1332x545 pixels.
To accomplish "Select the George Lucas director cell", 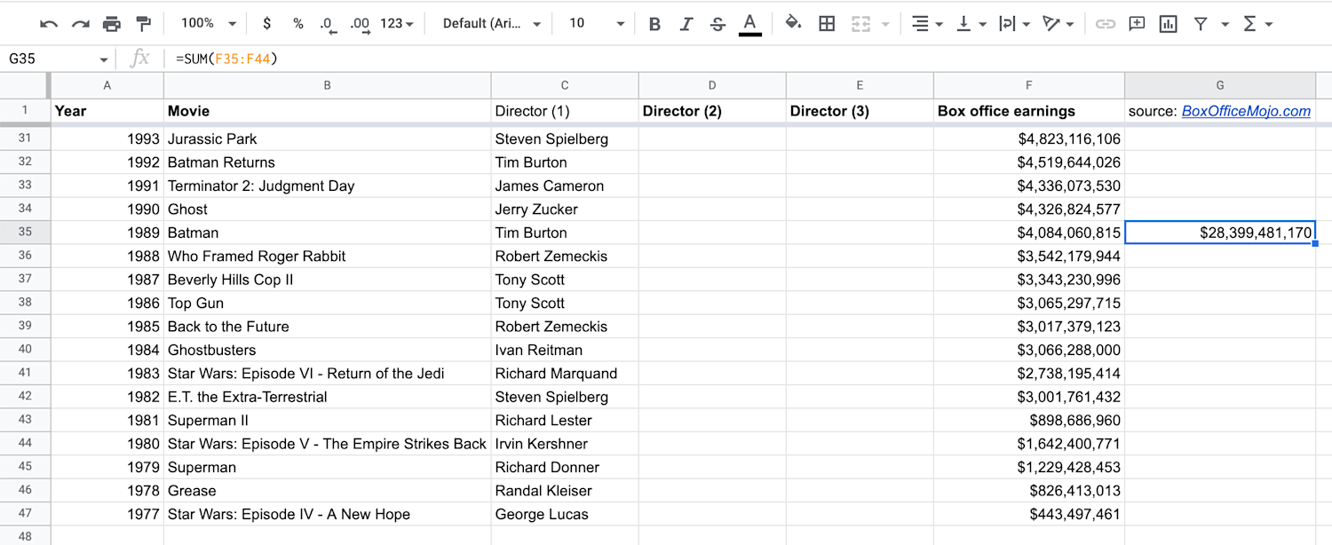I will click(565, 514).
